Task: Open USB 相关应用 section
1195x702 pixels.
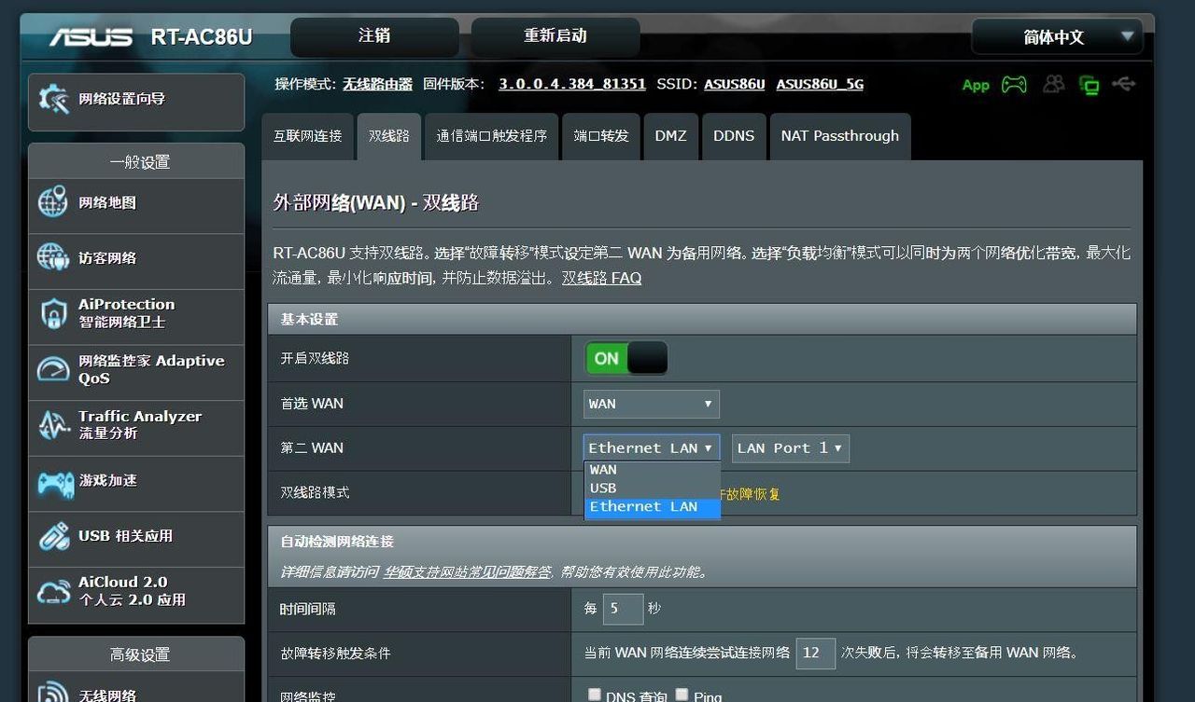Action: (120, 538)
